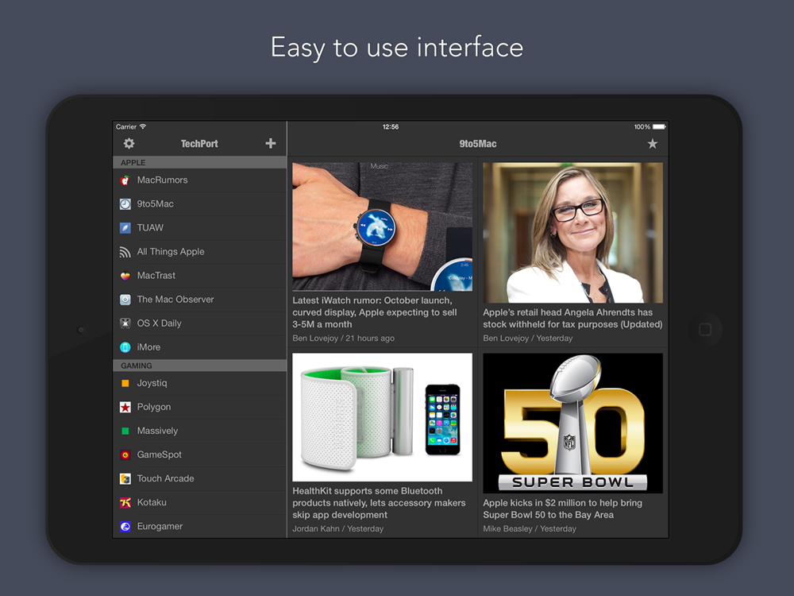The height and width of the screenshot is (596, 794).
Task: Tap the Joystiq orange square icon
Action: pyautogui.click(x=125, y=383)
